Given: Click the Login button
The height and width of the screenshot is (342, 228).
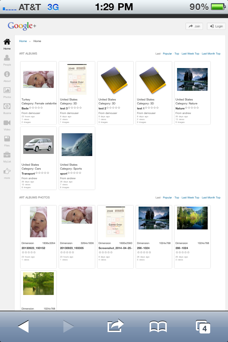Looking at the screenshot, I should coord(216,26).
